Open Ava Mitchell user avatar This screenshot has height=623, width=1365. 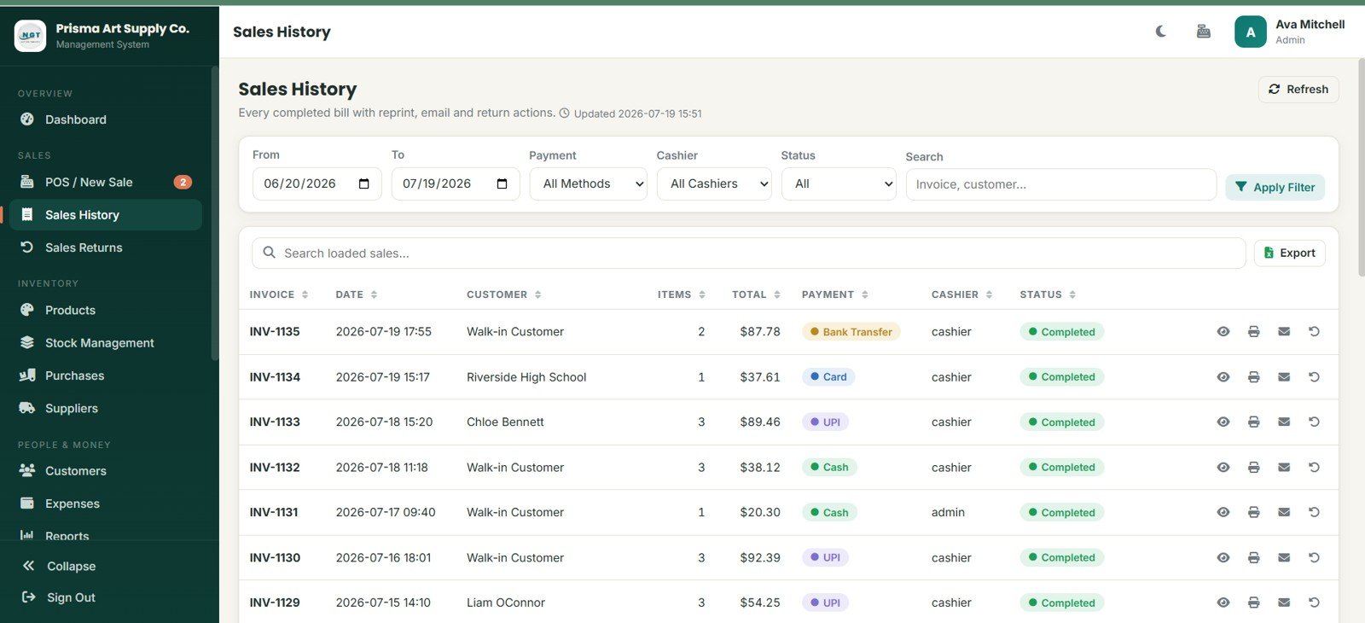tap(1250, 32)
